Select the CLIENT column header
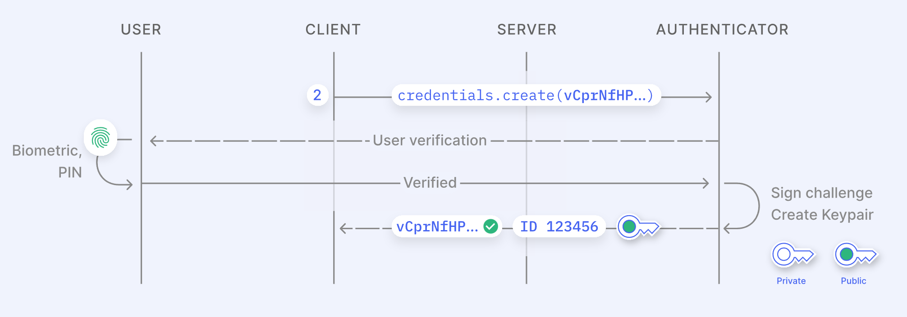The width and height of the screenshot is (907, 317). click(x=333, y=30)
